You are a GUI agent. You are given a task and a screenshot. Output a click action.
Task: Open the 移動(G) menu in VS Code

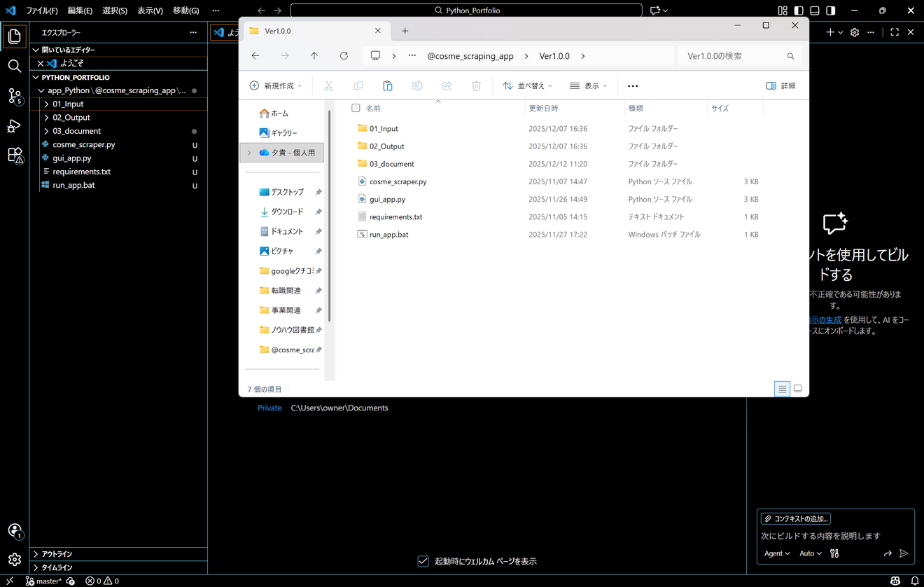point(185,11)
